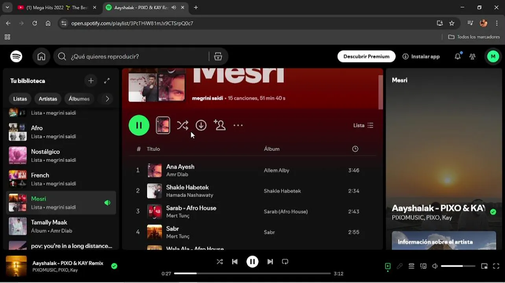505x283 pixels.
Task: Open album Sarab (Afro House) link
Action: 286,211
